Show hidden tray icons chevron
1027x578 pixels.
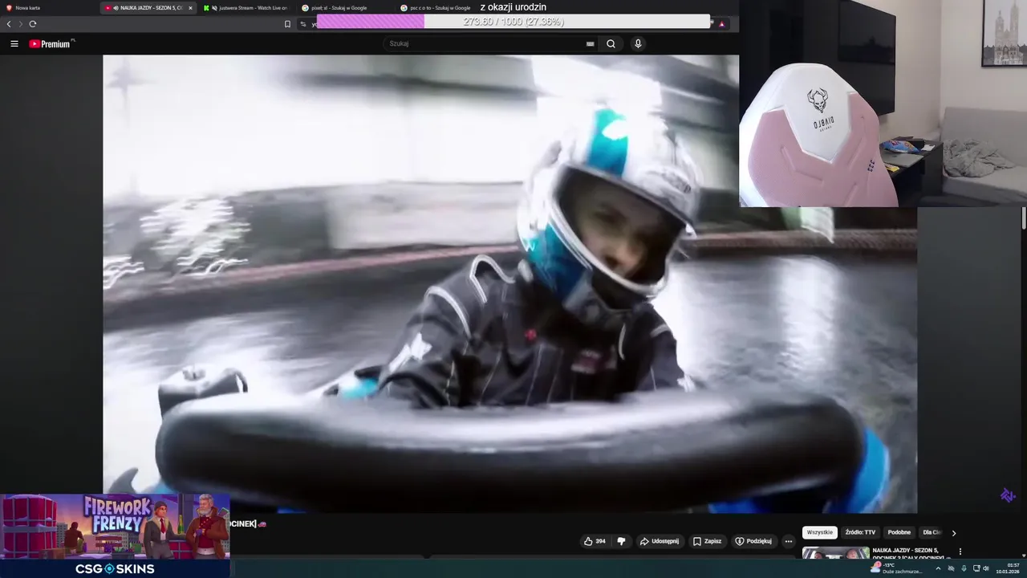pyautogui.click(x=938, y=568)
